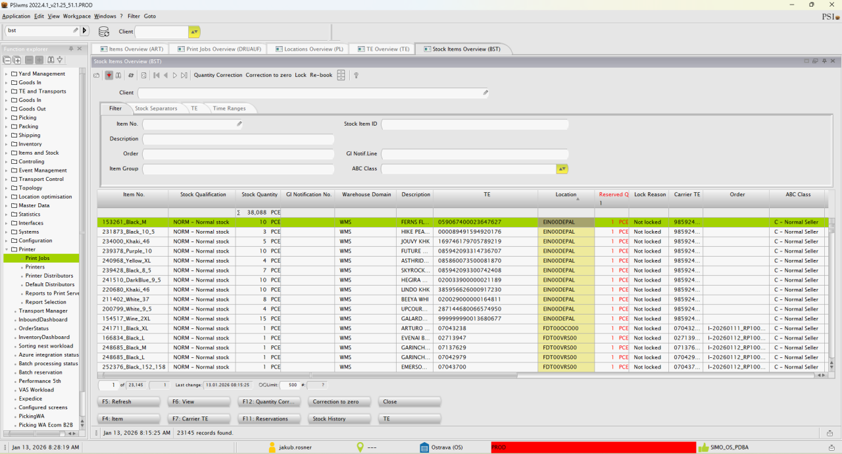
Task: Open the ABC Class dropdown
Action: click(x=562, y=169)
